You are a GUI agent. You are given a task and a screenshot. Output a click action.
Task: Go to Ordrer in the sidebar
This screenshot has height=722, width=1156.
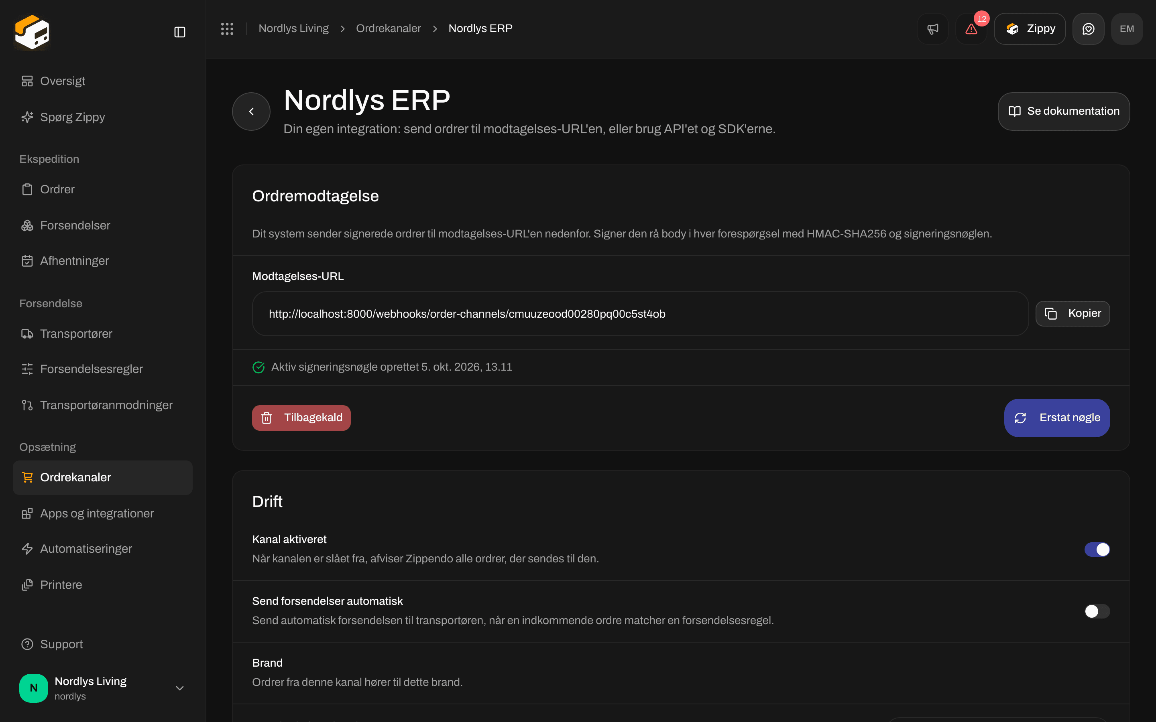coord(103,190)
